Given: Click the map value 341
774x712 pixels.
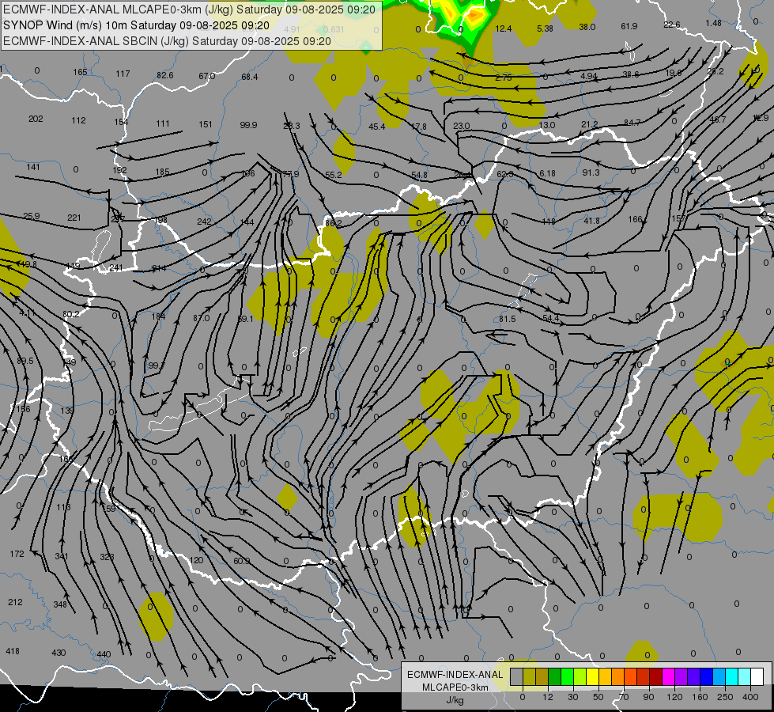Looking at the screenshot, I should (x=62, y=556).
